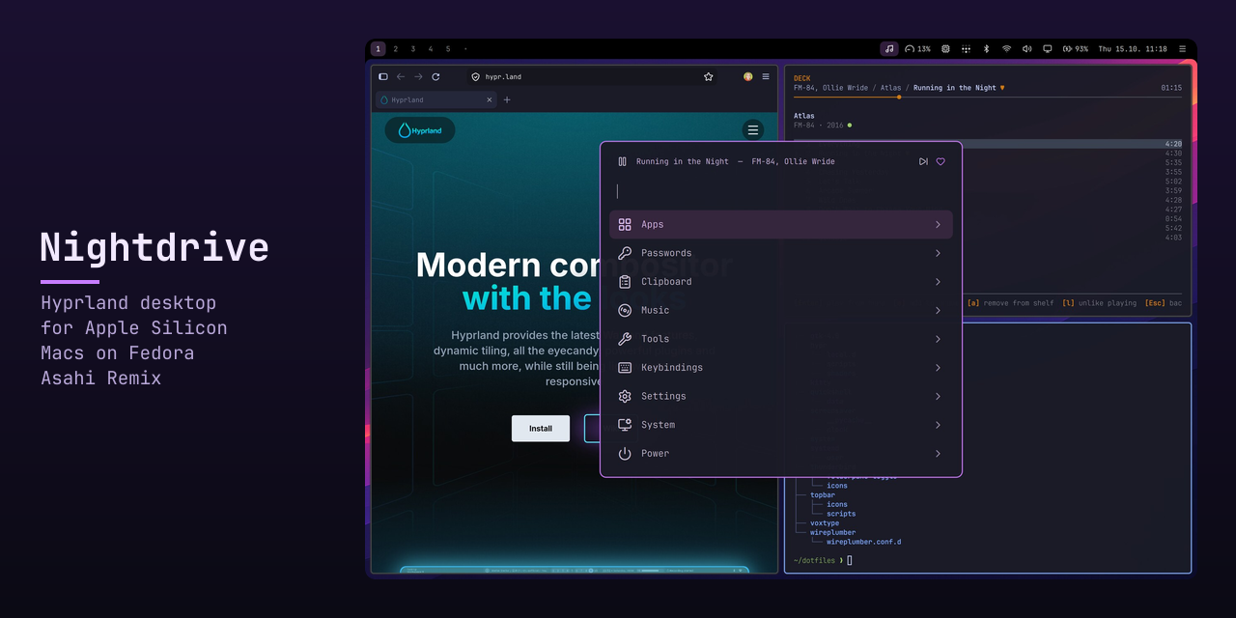Click the Keybindings keyboard icon
The width and height of the screenshot is (1236, 618).
(625, 368)
